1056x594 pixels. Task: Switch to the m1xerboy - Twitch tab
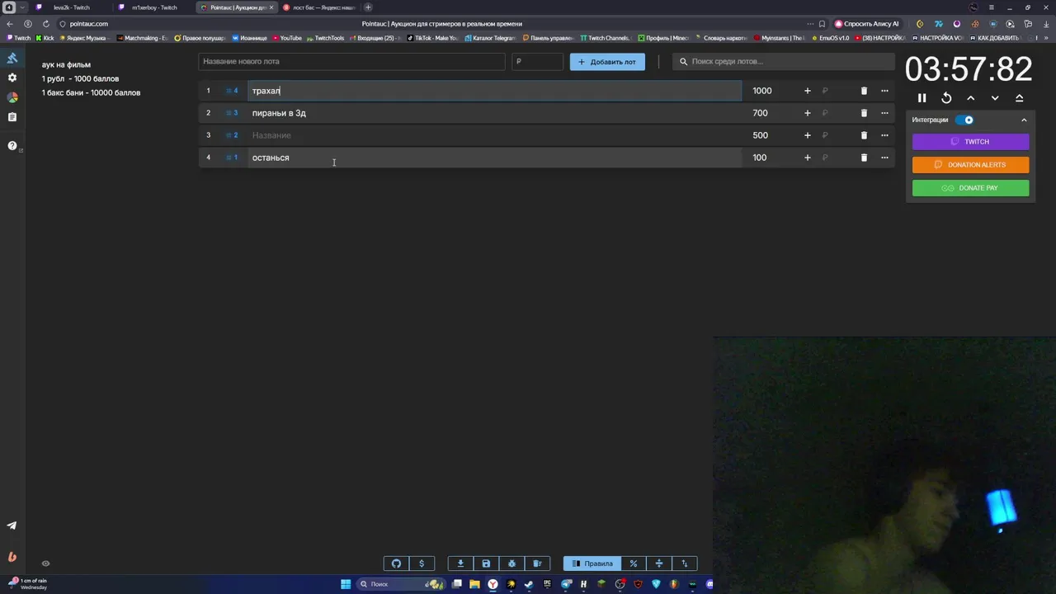pyautogui.click(x=153, y=7)
